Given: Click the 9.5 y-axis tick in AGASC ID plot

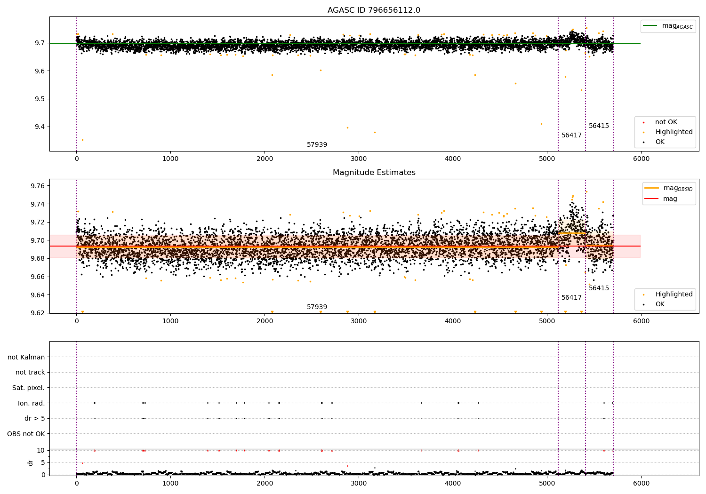Looking at the screenshot, I should (39, 99).
